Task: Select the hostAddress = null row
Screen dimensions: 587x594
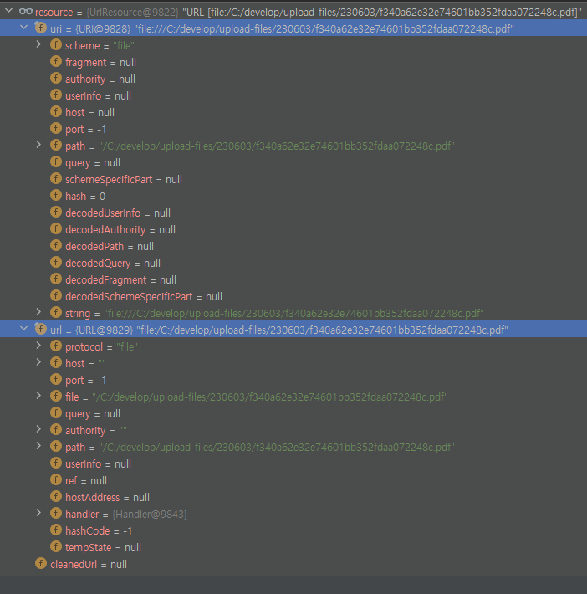Action: click(293, 497)
